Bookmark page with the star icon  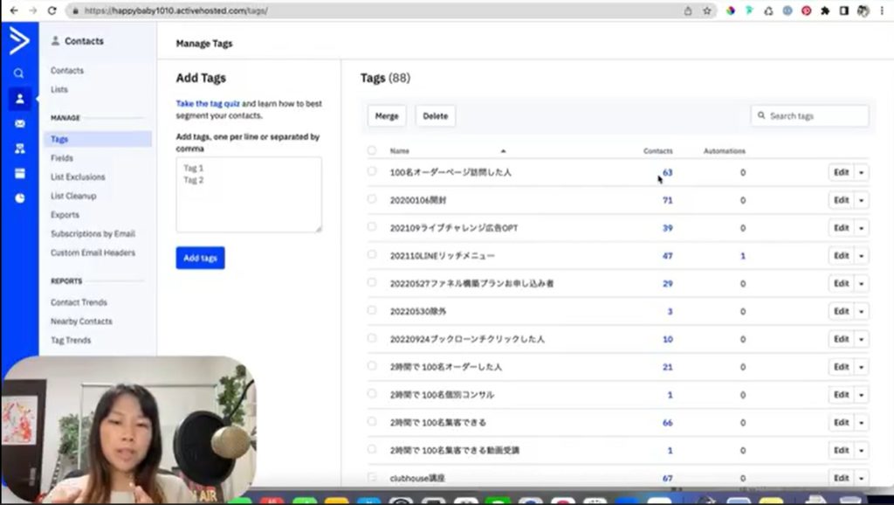pos(706,10)
